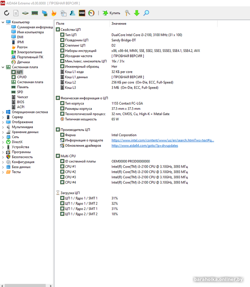250x287 pixels.
Task: Click the horizontal scrollbar left arrow
Action: pyautogui.click(x=2, y=286)
